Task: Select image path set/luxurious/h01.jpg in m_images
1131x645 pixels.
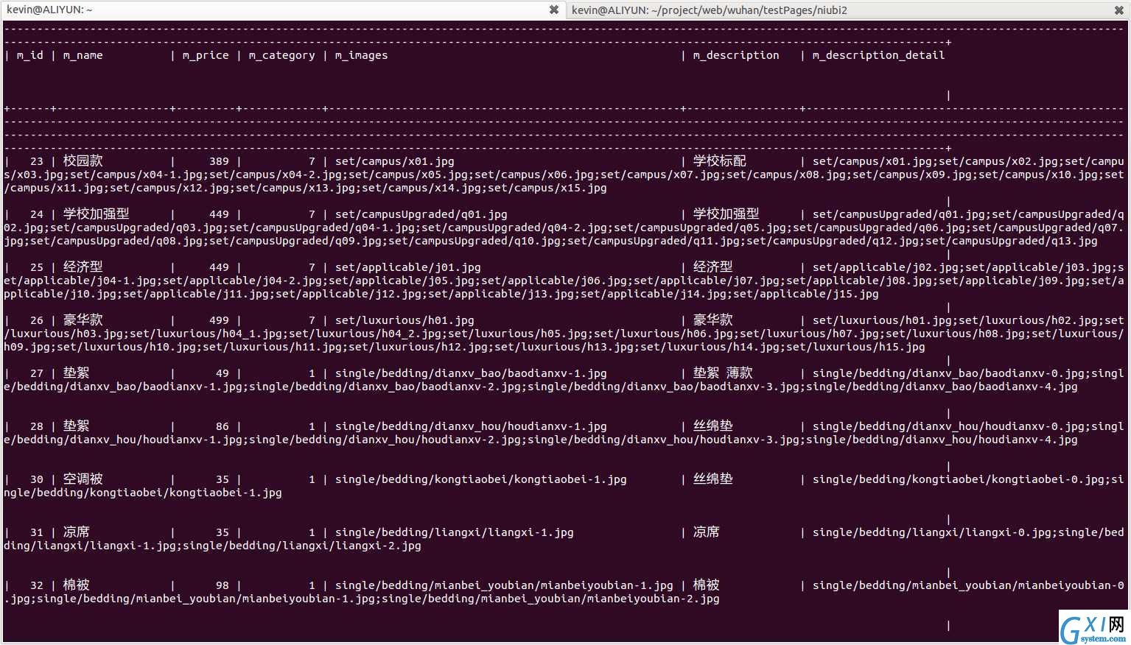Action: pyautogui.click(x=405, y=320)
